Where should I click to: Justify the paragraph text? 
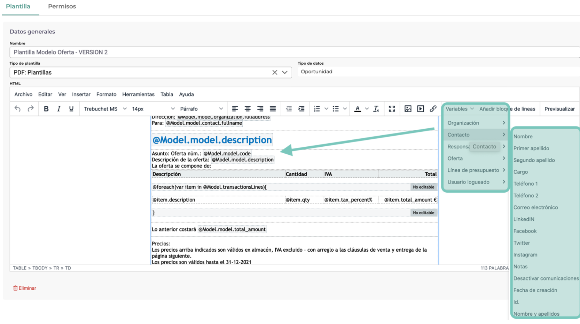[273, 109]
